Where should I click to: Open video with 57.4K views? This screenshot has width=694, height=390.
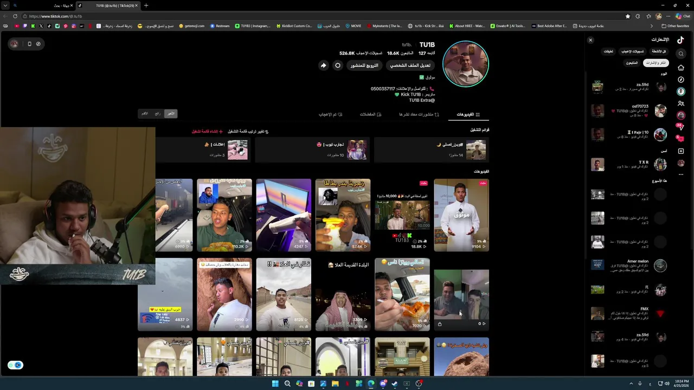pos(343,215)
